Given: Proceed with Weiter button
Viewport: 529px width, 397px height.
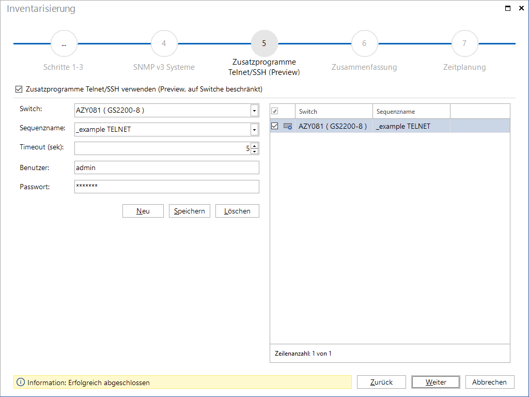Looking at the screenshot, I should tap(435, 382).
